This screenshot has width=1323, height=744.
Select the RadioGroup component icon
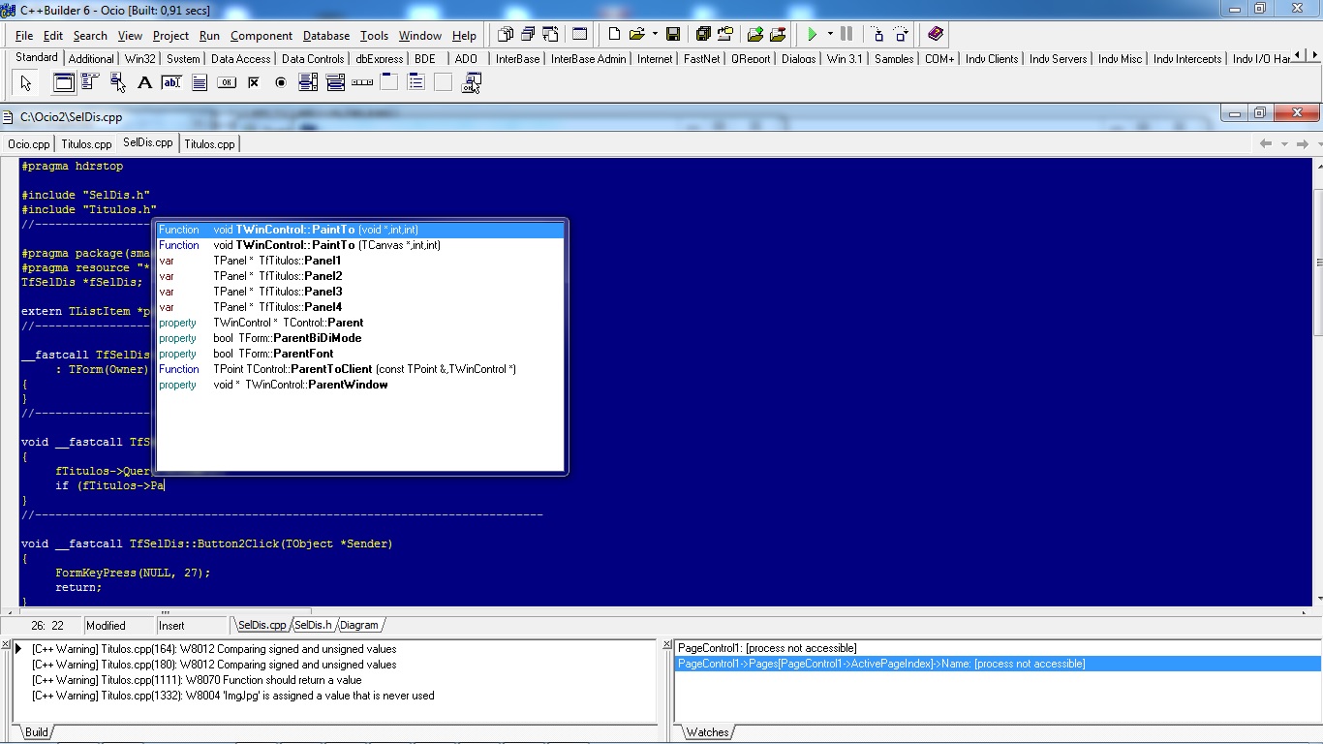pos(416,83)
